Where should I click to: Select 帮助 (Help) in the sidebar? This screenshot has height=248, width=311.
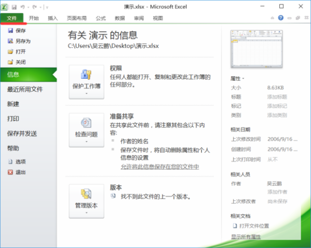point(13,148)
